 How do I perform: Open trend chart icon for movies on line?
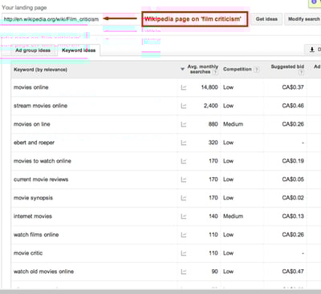(x=184, y=124)
